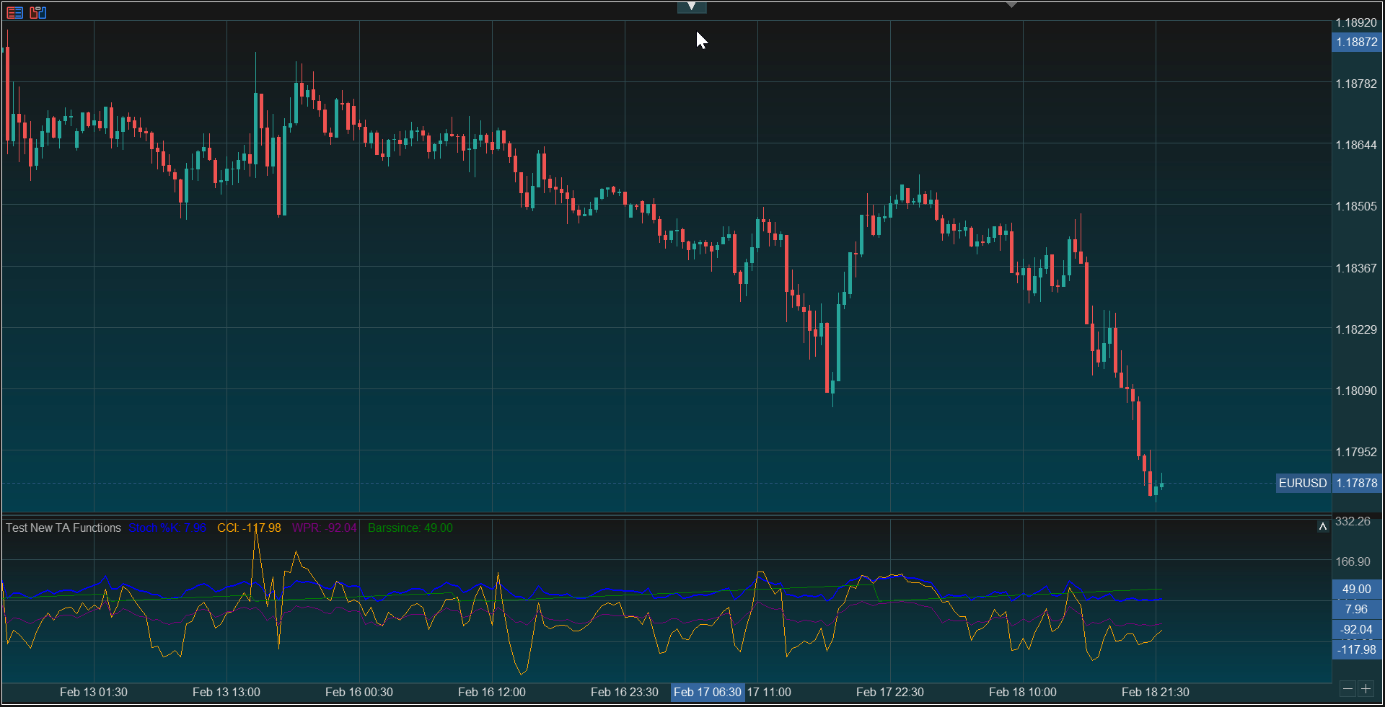Click the 7.96 indicator value tag

click(1357, 609)
